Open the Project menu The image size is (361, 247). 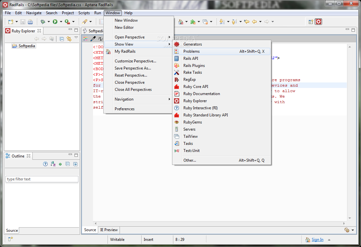tap(68, 13)
